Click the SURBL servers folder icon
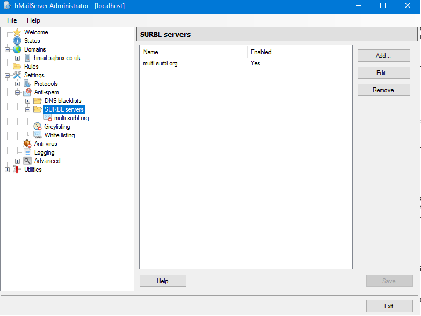 [38, 109]
